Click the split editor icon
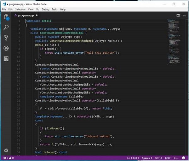 coord(178,15)
